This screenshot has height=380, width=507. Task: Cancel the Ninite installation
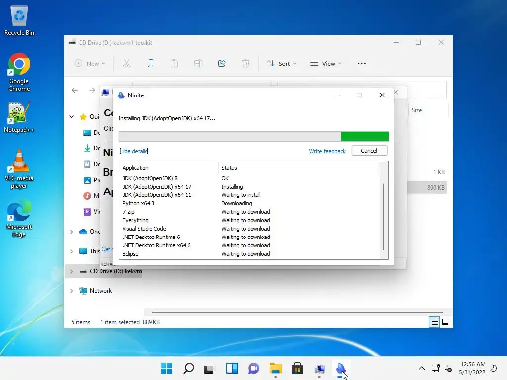click(x=369, y=151)
